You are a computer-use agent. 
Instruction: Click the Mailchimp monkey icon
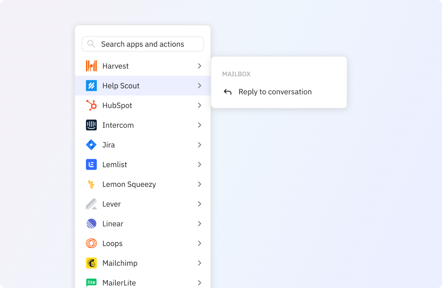91,263
